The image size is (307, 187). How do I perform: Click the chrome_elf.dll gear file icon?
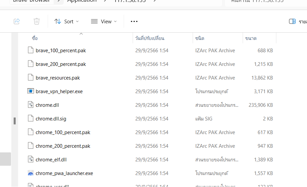31,159
